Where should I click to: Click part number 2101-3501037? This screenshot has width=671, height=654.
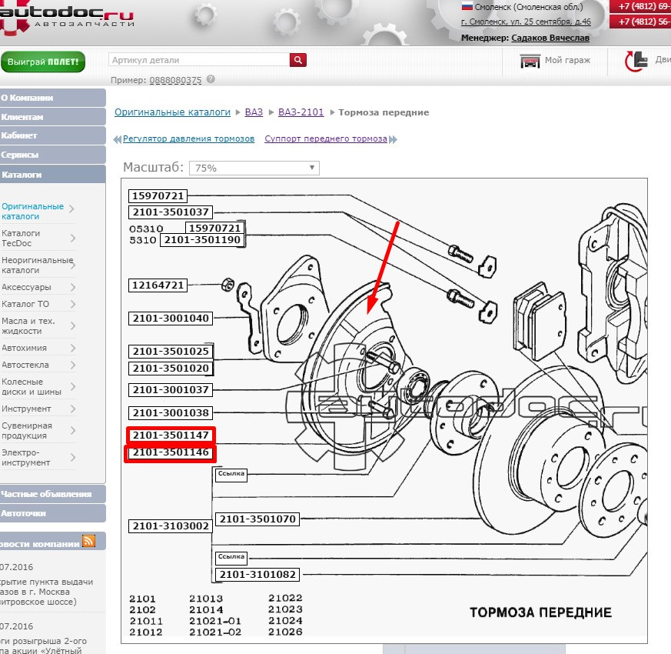[171, 212]
